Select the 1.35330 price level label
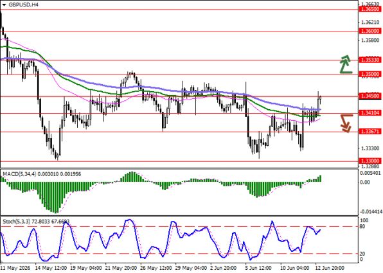The image size is (383, 273). click(x=370, y=60)
